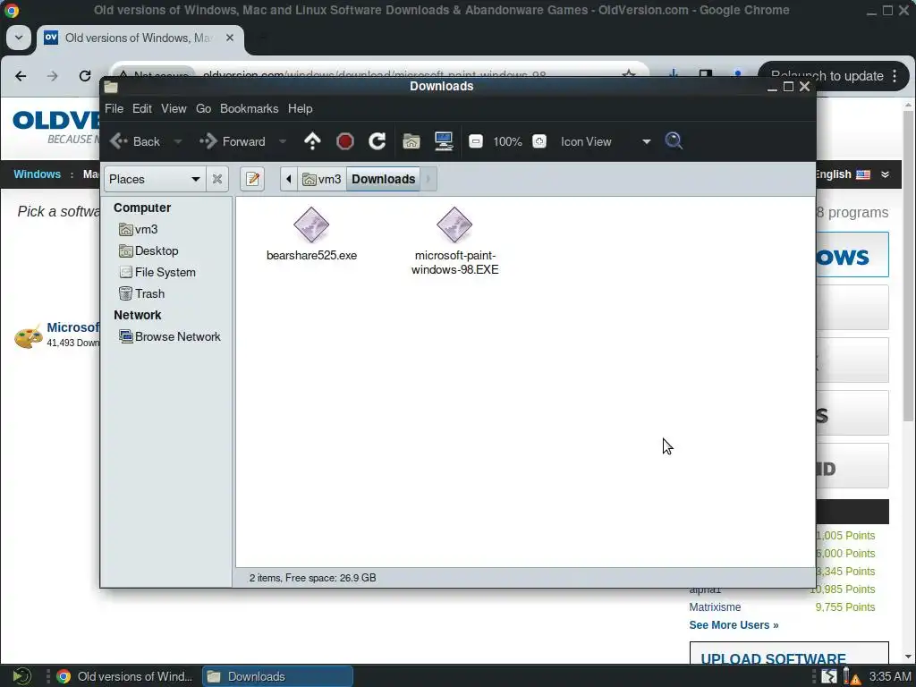The width and height of the screenshot is (916, 687).
Task: Click the red Stop loading icon
Action: click(x=345, y=141)
